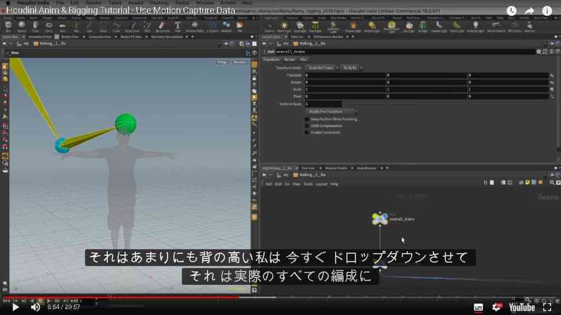561x315 pixels.
Task: Add a Point Light from the shelf
Action: 284,26
